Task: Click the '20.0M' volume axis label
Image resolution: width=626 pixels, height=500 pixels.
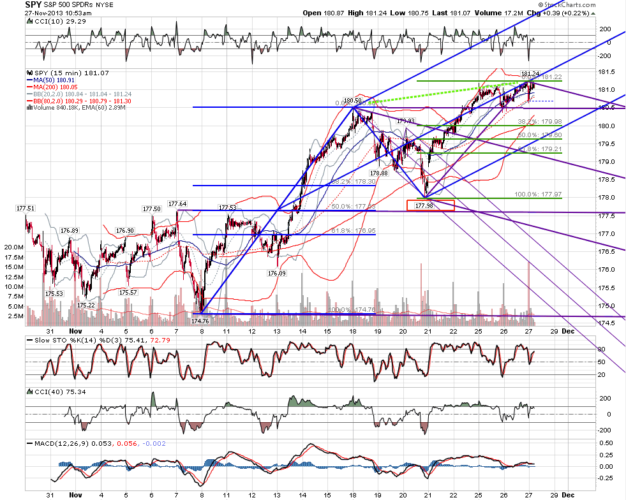Action: tap(13, 247)
